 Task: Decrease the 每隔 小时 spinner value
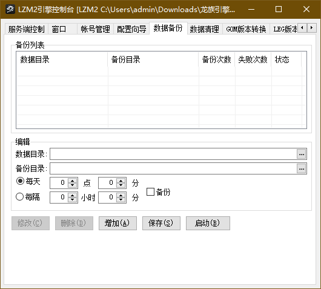tap(72, 200)
